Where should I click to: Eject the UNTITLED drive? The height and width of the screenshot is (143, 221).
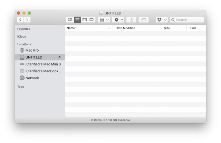tap(59, 57)
